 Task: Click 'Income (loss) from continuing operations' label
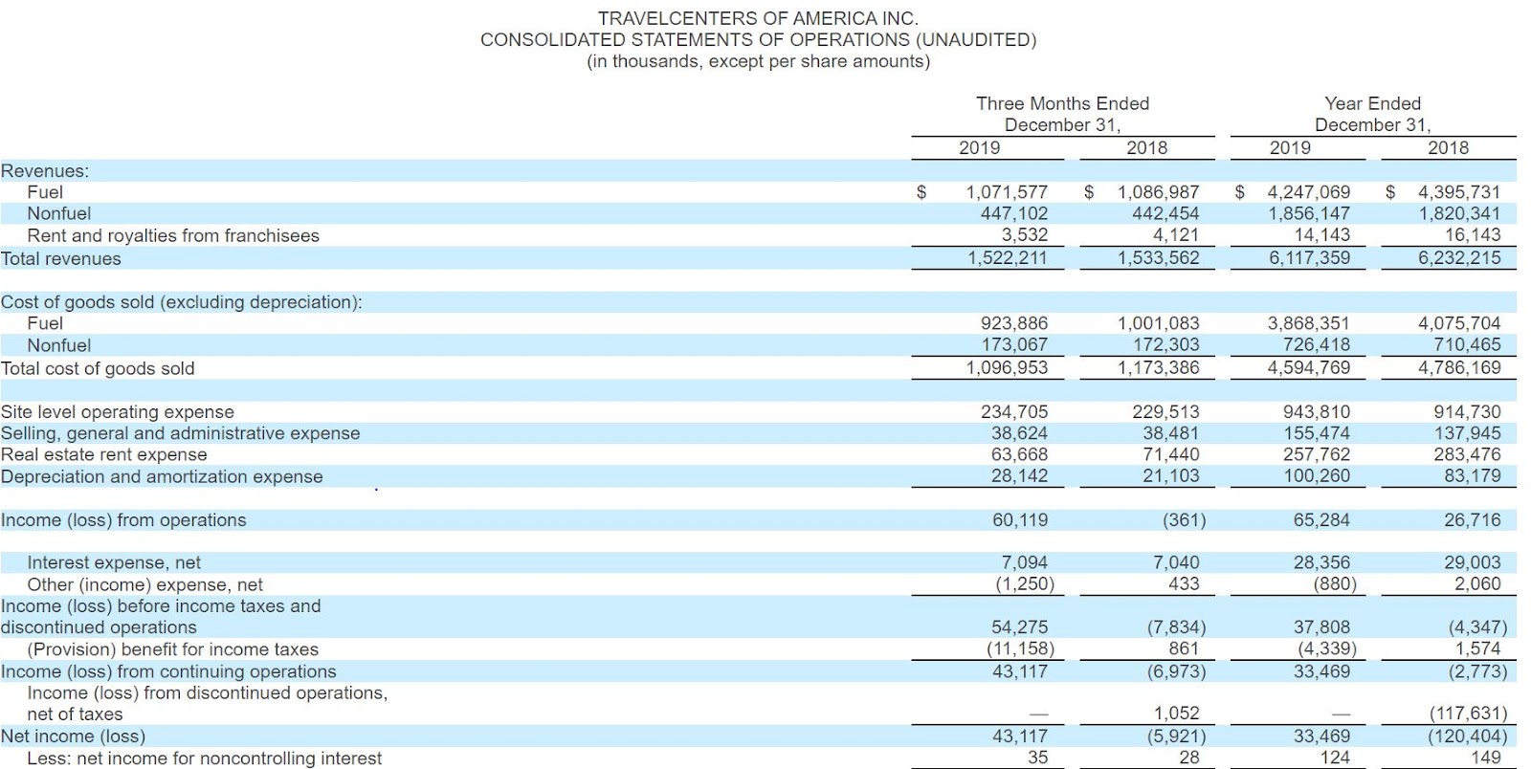click(168, 671)
